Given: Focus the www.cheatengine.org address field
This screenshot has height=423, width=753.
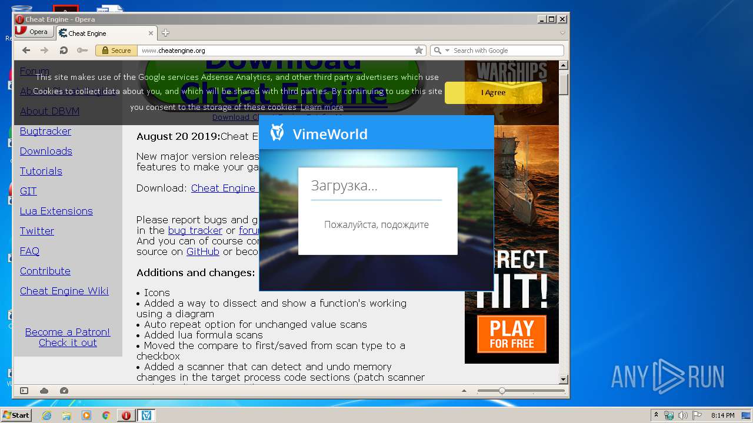Looking at the screenshot, I should coord(276,51).
